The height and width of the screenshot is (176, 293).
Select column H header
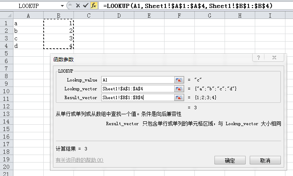point(240,16)
